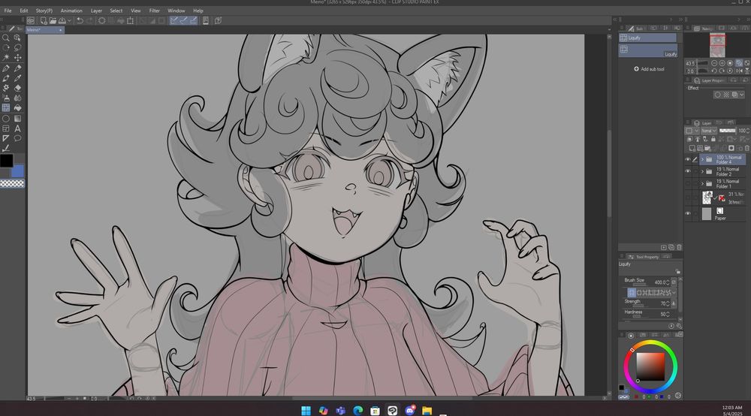Viewport: 751px width, 416px height.
Task: Select the Lasso selection tool
Action: click(18, 48)
